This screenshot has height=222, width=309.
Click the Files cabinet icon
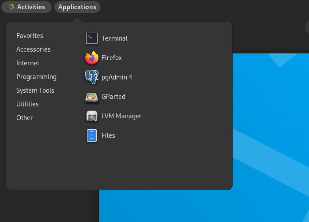click(91, 135)
